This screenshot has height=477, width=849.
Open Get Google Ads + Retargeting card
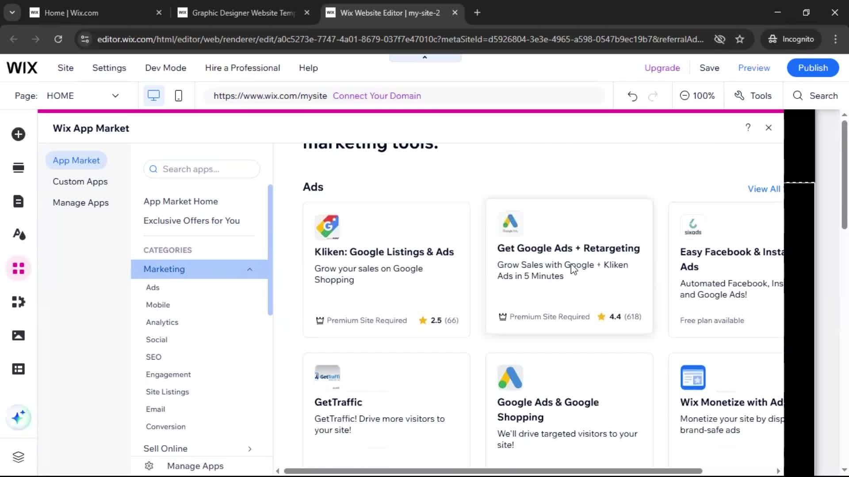click(569, 266)
